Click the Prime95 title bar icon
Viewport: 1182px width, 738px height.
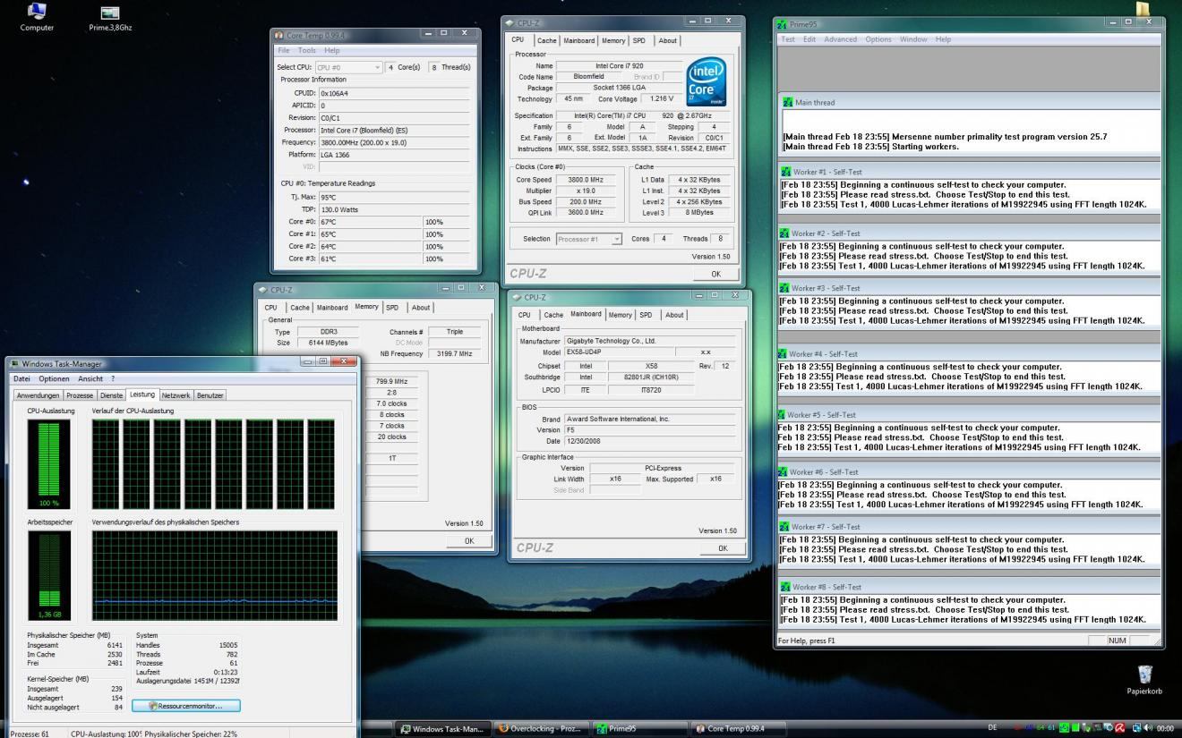click(x=783, y=24)
